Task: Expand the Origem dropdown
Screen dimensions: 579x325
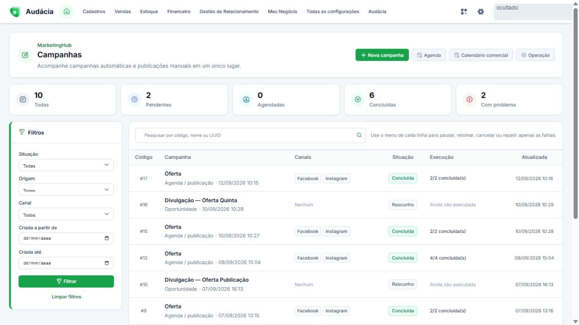Action: click(66, 189)
